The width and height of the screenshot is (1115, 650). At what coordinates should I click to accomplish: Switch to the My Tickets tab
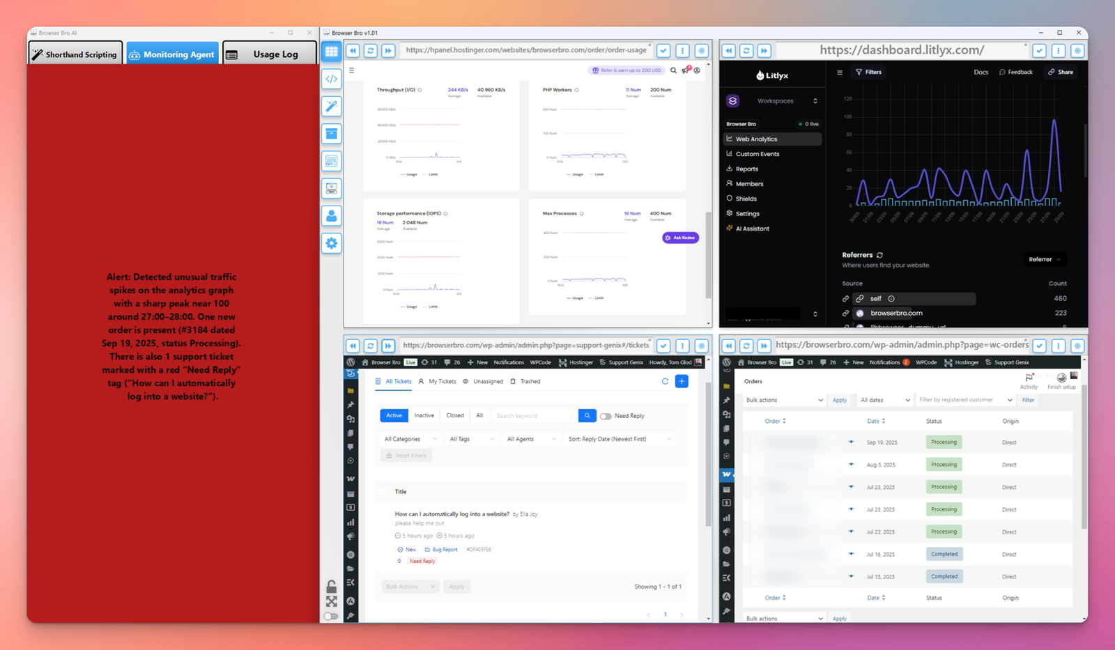[437, 381]
